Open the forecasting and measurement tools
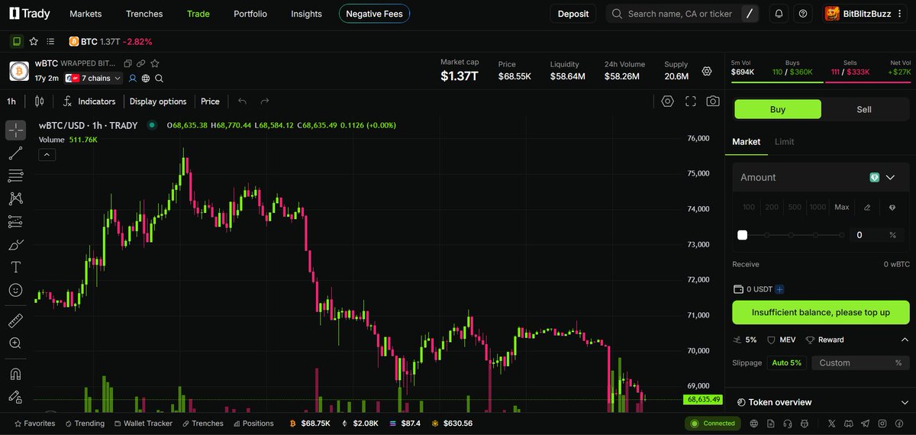 (15, 222)
